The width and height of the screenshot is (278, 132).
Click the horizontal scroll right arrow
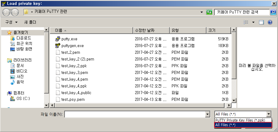click(x=229, y=105)
